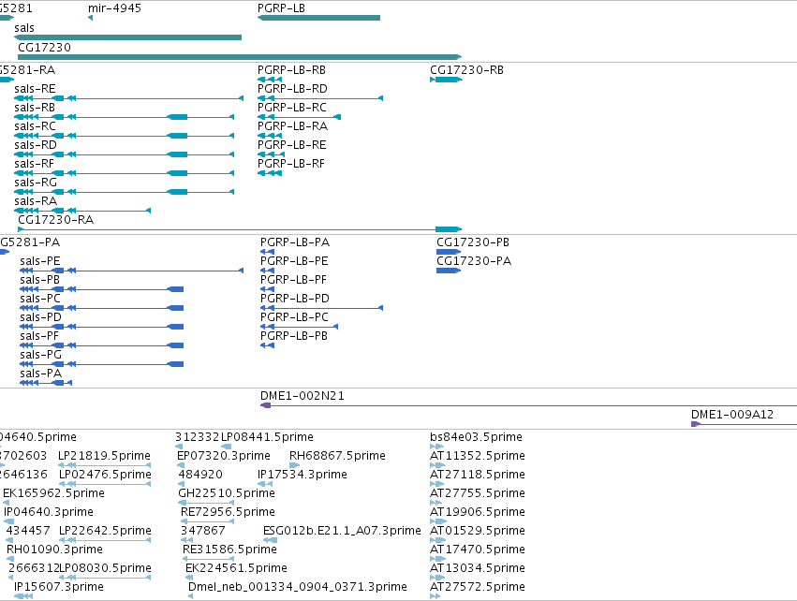Click the LP02476.5prime EST label
797x601 pixels.
(x=105, y=475)
